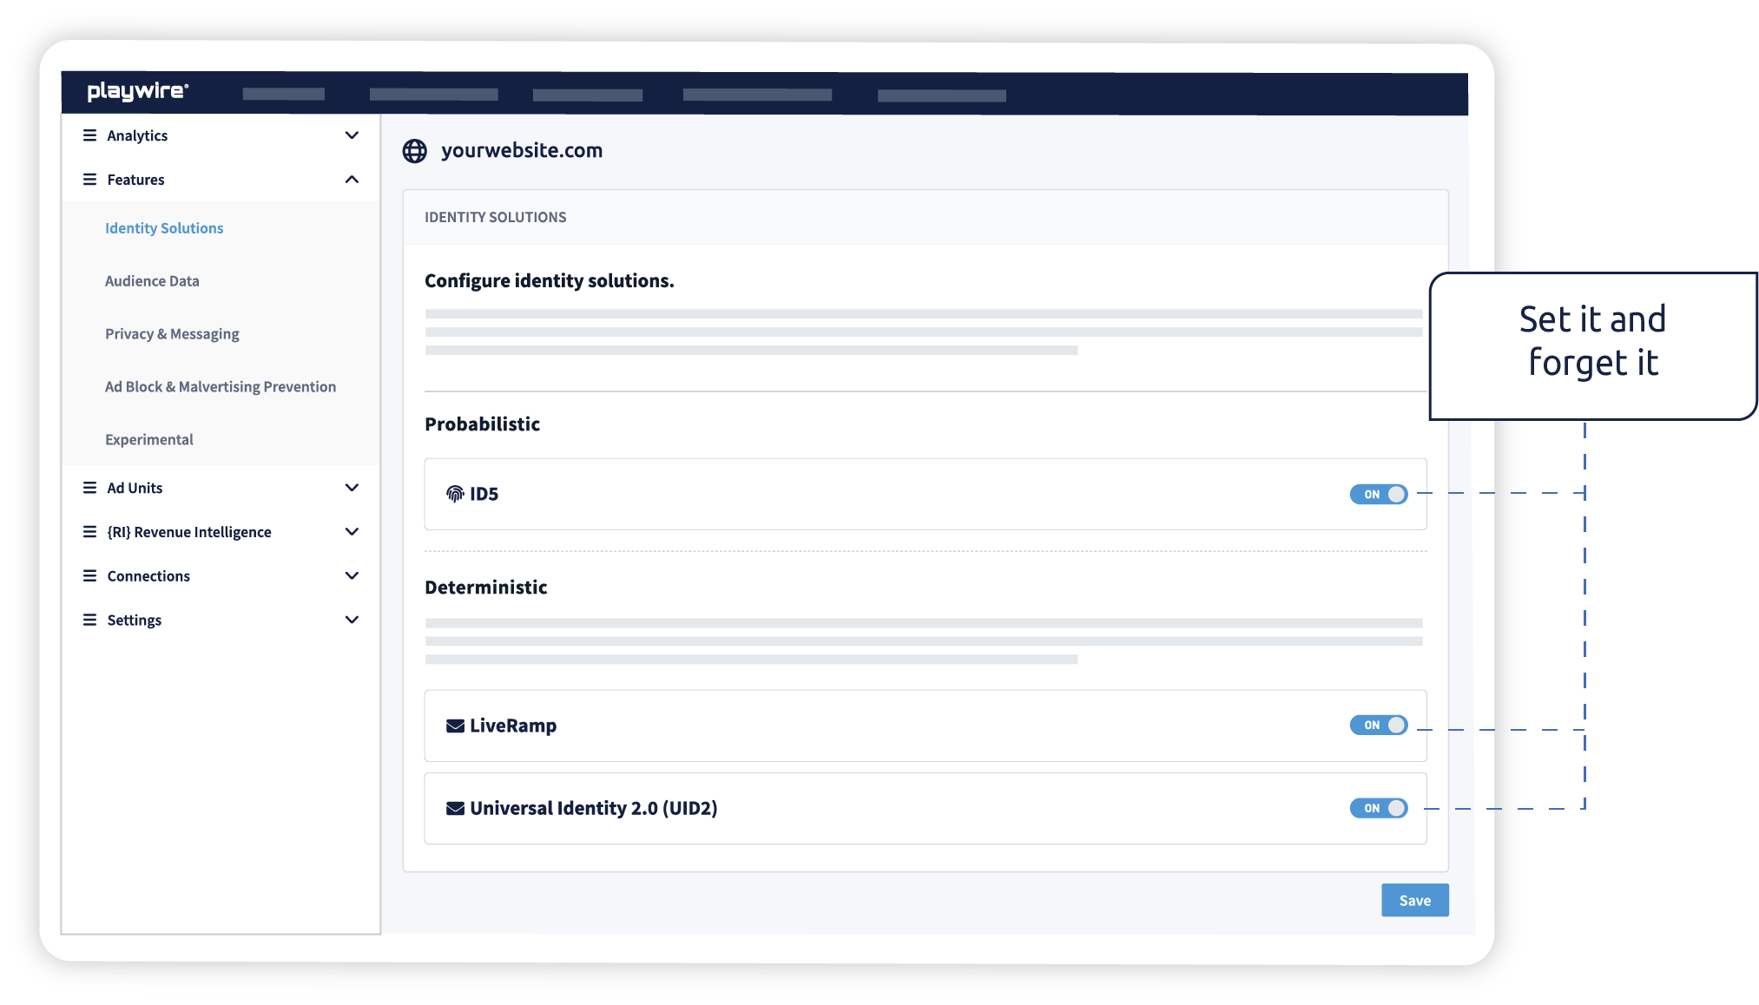Click the Experimental section item

(x=148, y=438)
